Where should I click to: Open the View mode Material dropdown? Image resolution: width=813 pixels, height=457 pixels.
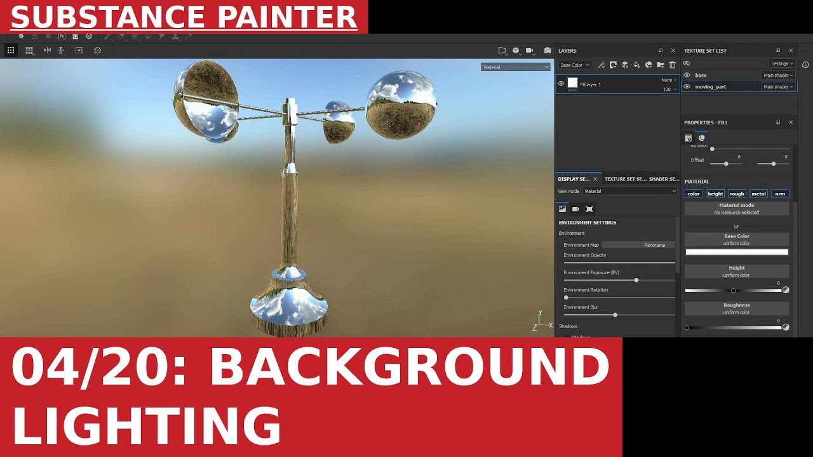630,191
